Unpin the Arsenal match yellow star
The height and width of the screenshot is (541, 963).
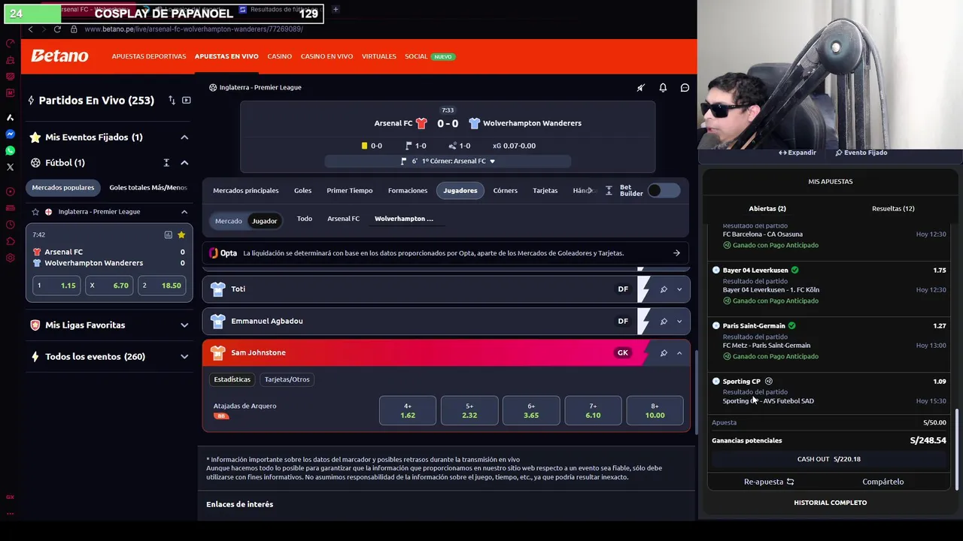(181, 234)
